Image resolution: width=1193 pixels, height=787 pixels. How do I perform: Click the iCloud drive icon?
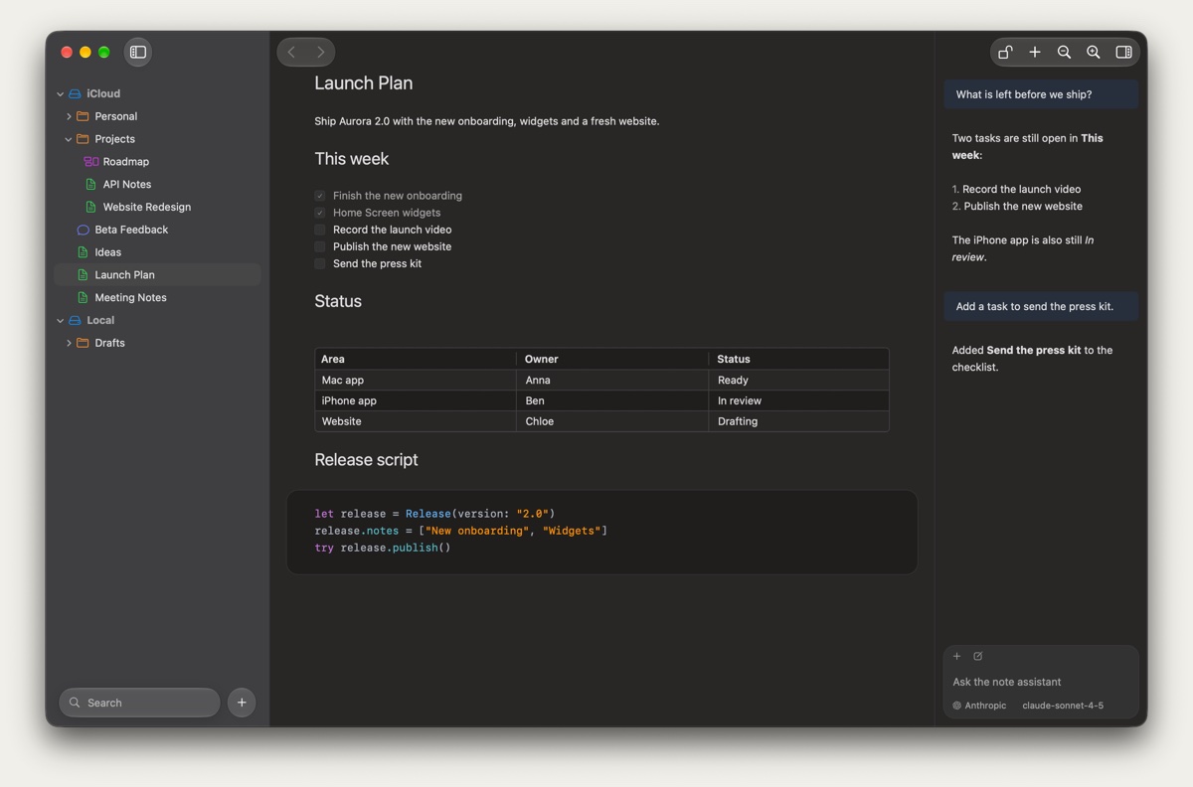[x=75, y=93]
